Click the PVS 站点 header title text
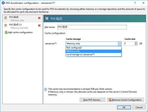Viewport: 148px width, 112px height. (x=56, y=18)
